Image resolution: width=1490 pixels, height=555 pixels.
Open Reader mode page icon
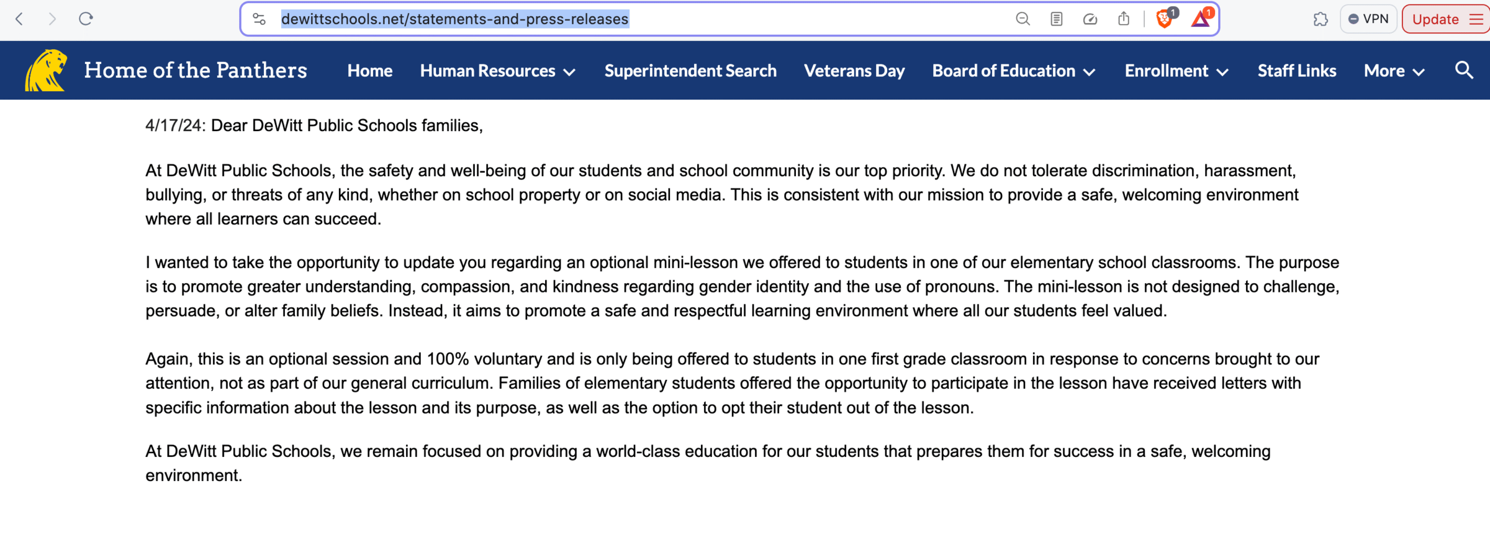click(1056, 19)
